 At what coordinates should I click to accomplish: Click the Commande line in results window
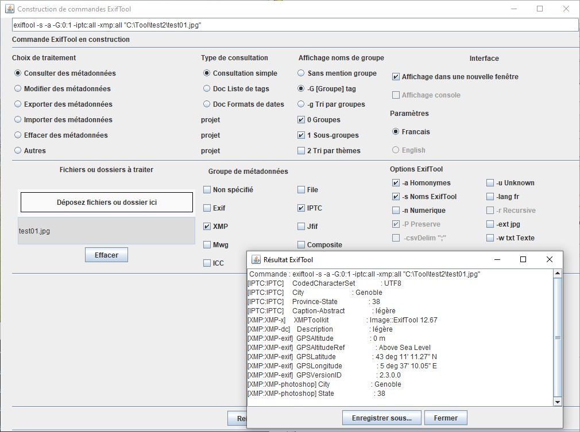click(x=365, y=274)
